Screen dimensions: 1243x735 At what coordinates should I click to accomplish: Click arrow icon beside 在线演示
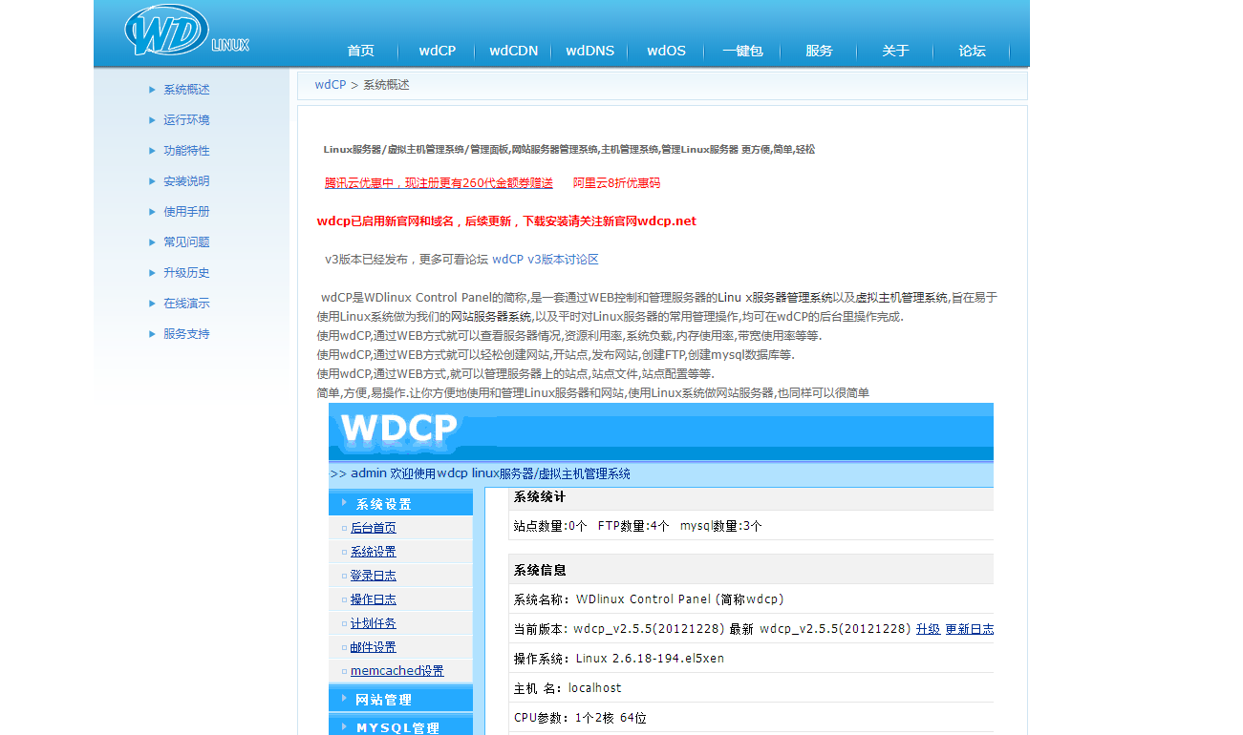pos(152,304)
